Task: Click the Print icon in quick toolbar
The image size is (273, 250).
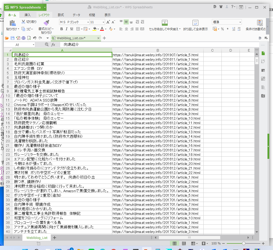Action: [x=24, y=38]
